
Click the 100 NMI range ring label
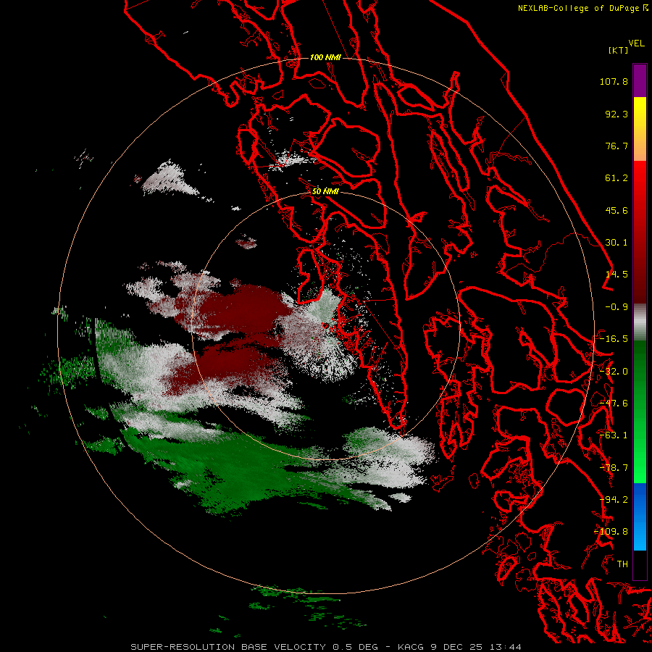pos(325,57)
